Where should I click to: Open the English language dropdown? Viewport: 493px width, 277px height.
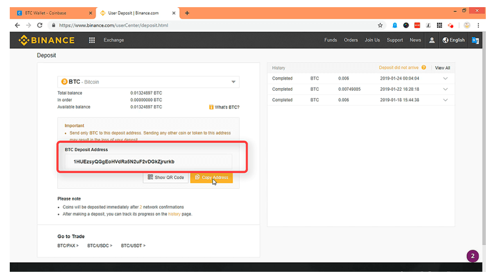[x=453, y=40]
